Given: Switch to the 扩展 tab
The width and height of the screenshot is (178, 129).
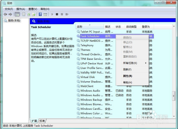Looking at the screenshot, I should pos(34,121).
